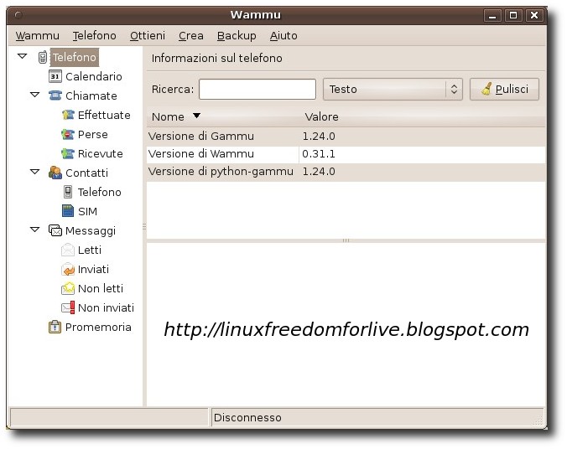Select the Calendario tree item
The width and height of the screenshot is (567, 449).
pyautogui.click(x=94, y=76)
